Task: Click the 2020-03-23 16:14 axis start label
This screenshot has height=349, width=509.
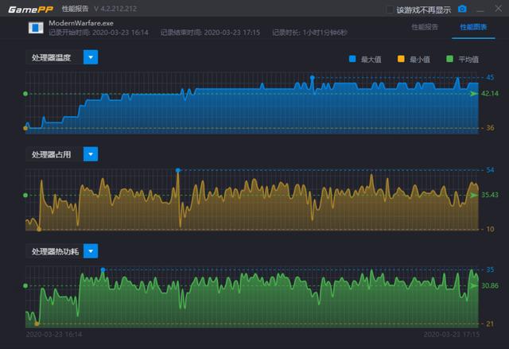Action: [x=54, y=334]
